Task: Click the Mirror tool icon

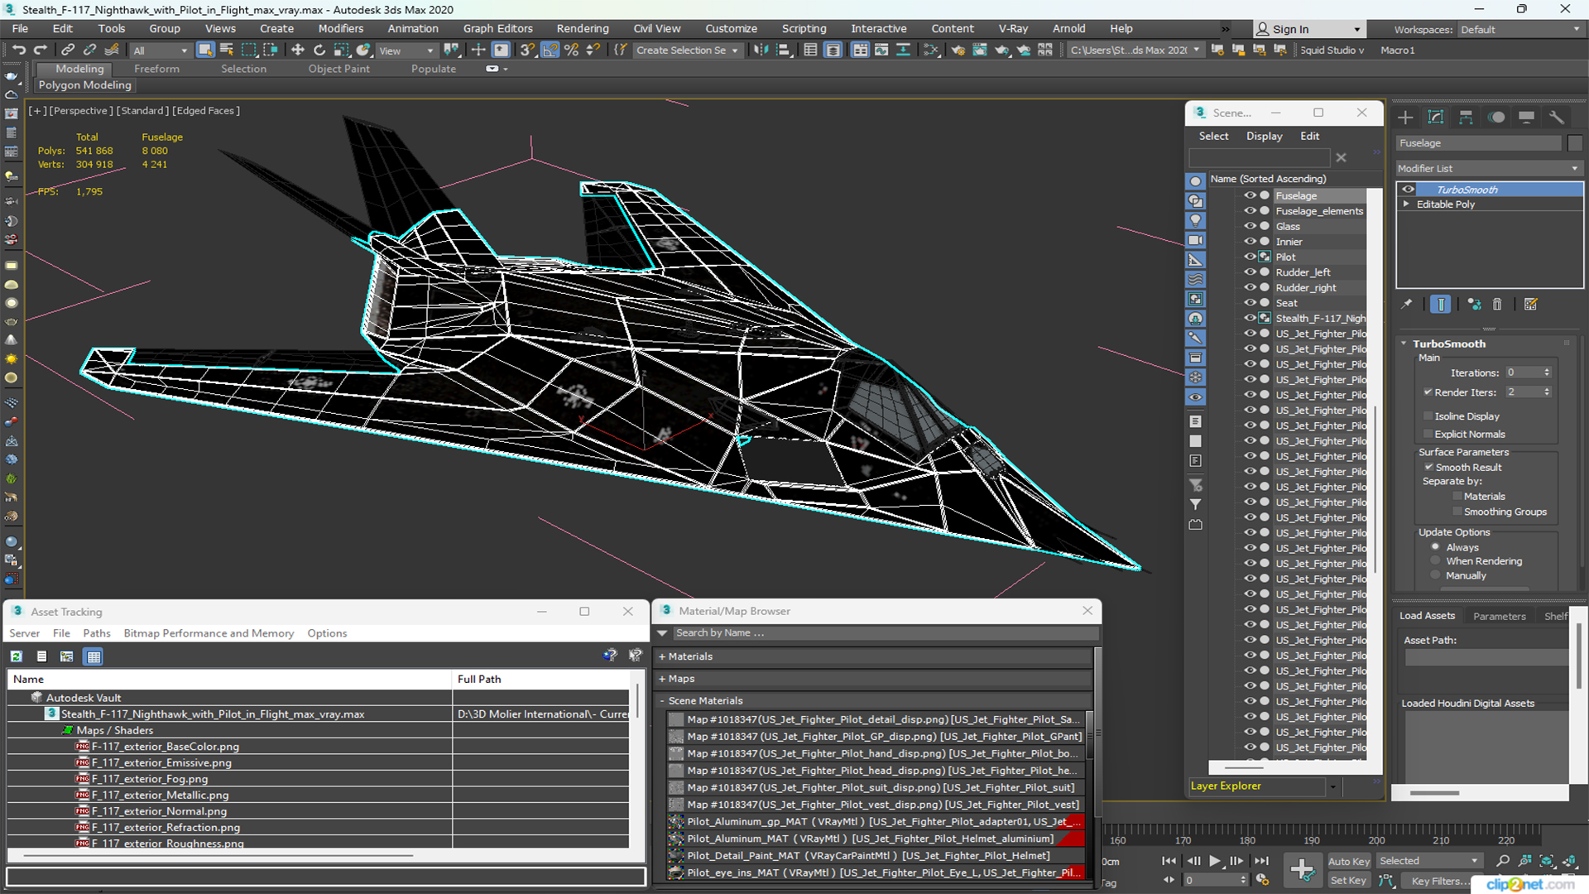Action: pyautogui.click(x=761, y=50)
